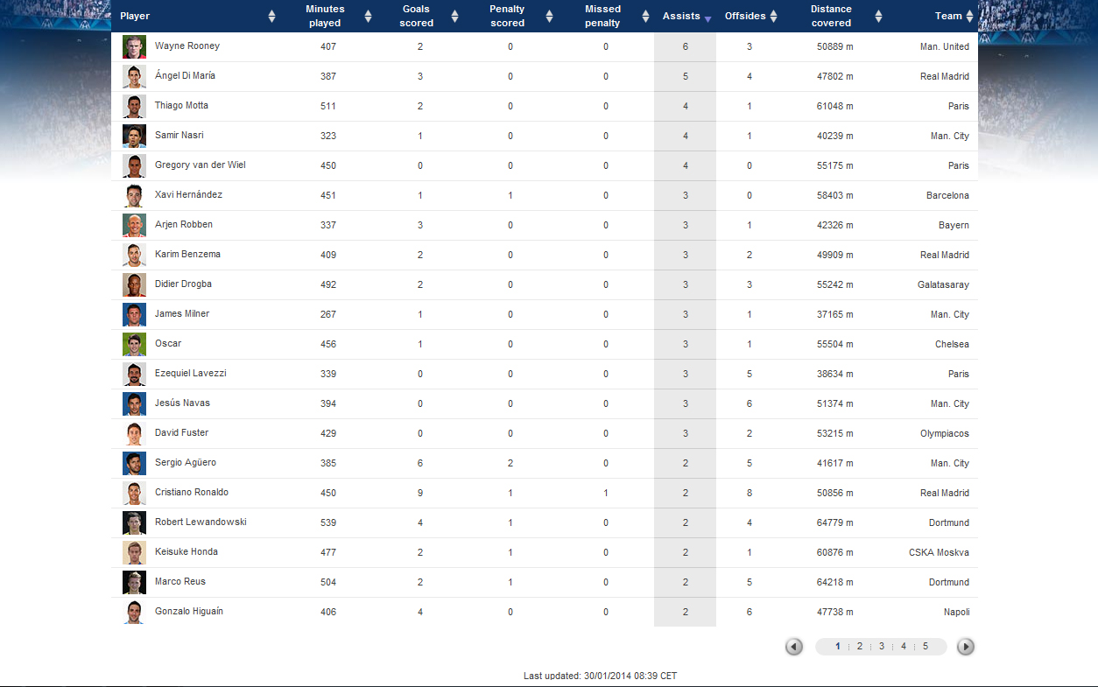Go to previous page arrow

pyautogui.click(x=794, y=647)
